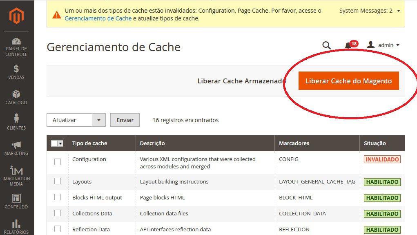The image size is (417, 235).
Task: Click the 'Configuration' cache type name
Action: point(89,159)
